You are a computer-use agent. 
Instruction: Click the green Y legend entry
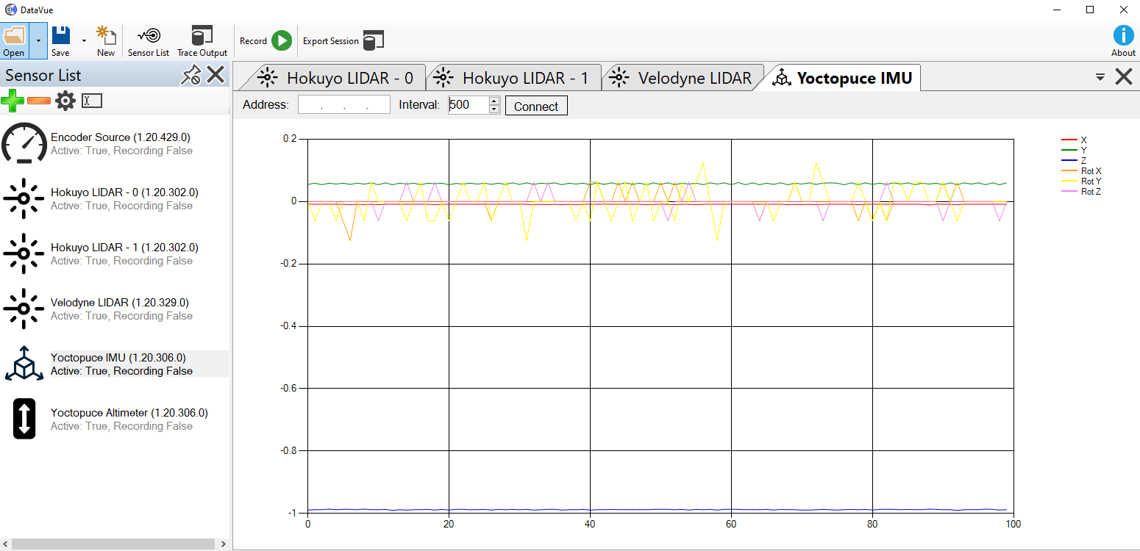[x=1074, y=150]
